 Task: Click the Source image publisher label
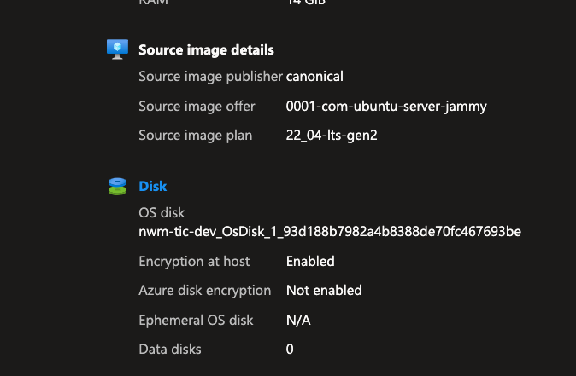pos(210,76)
